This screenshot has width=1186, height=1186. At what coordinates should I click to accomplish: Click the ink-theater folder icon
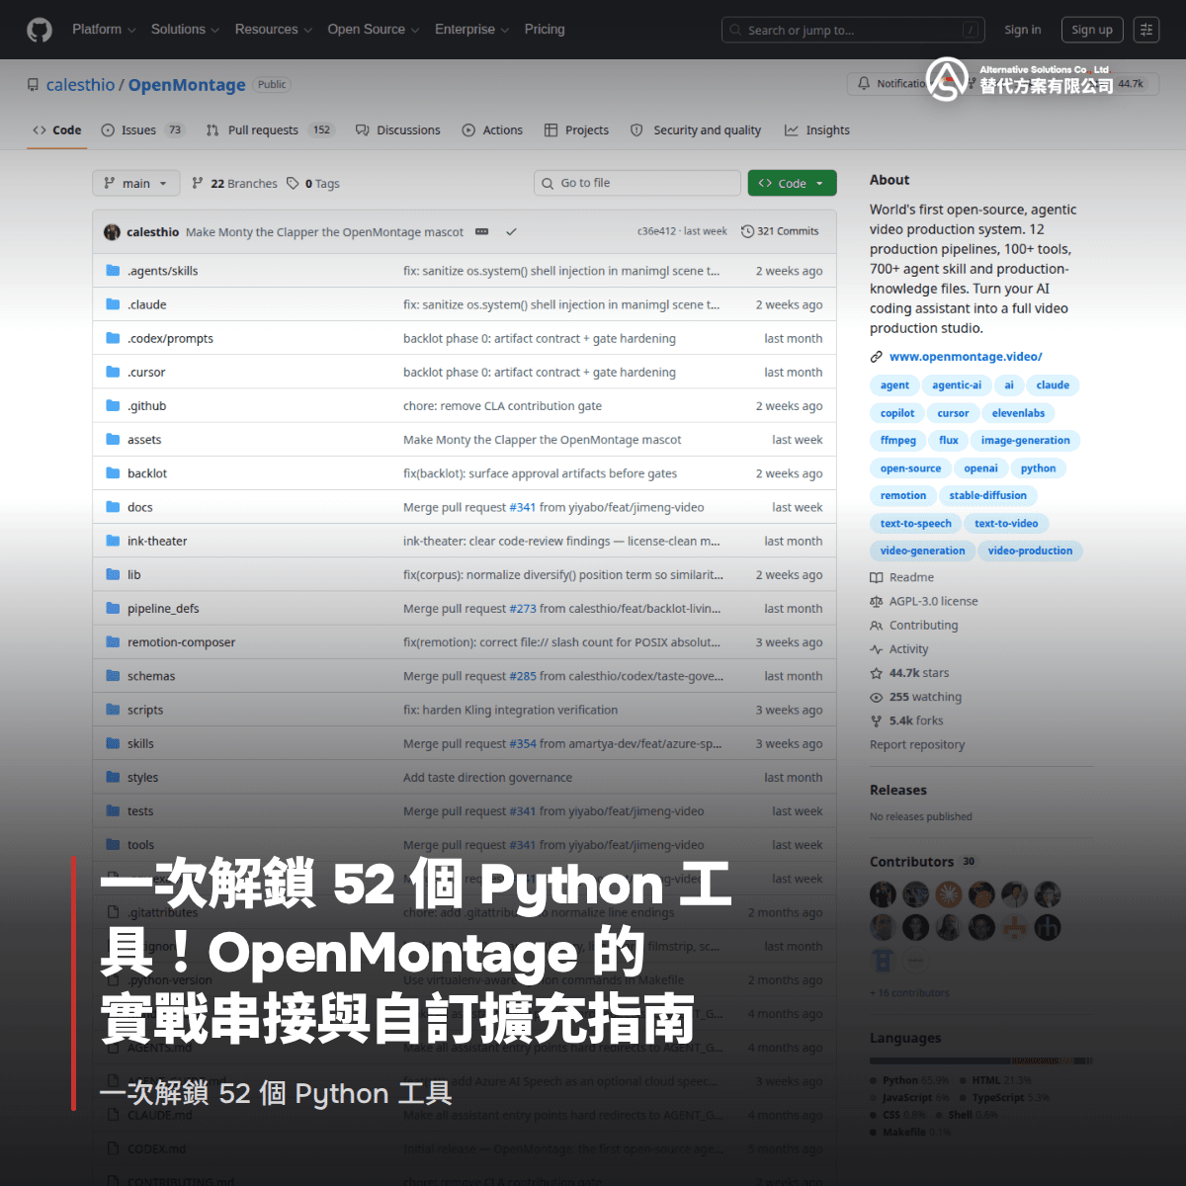pos(113,541)
